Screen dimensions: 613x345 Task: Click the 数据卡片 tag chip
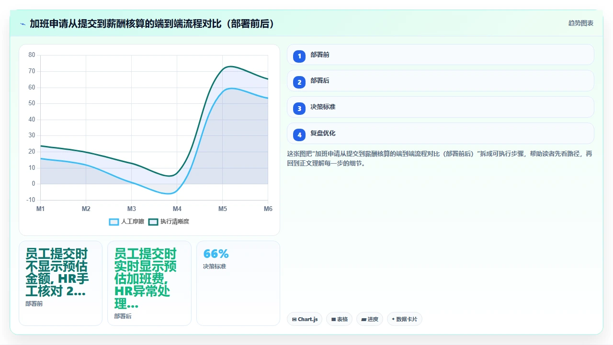pos(405,319)
